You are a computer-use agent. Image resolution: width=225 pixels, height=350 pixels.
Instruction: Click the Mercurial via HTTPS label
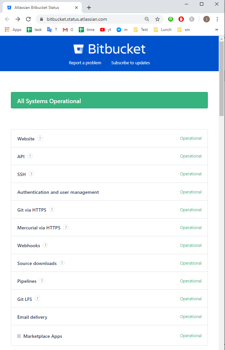tap(39, 228)
